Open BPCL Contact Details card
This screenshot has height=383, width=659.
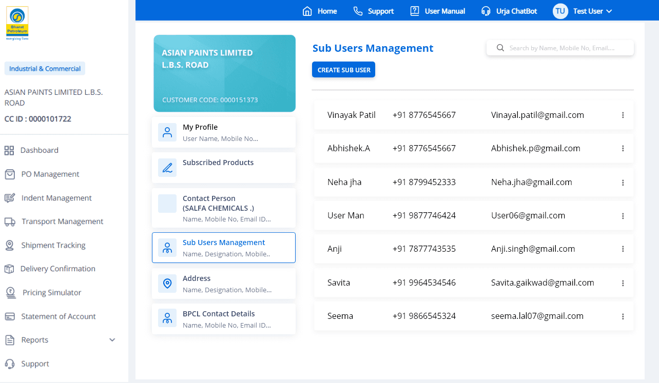point(224,319)
